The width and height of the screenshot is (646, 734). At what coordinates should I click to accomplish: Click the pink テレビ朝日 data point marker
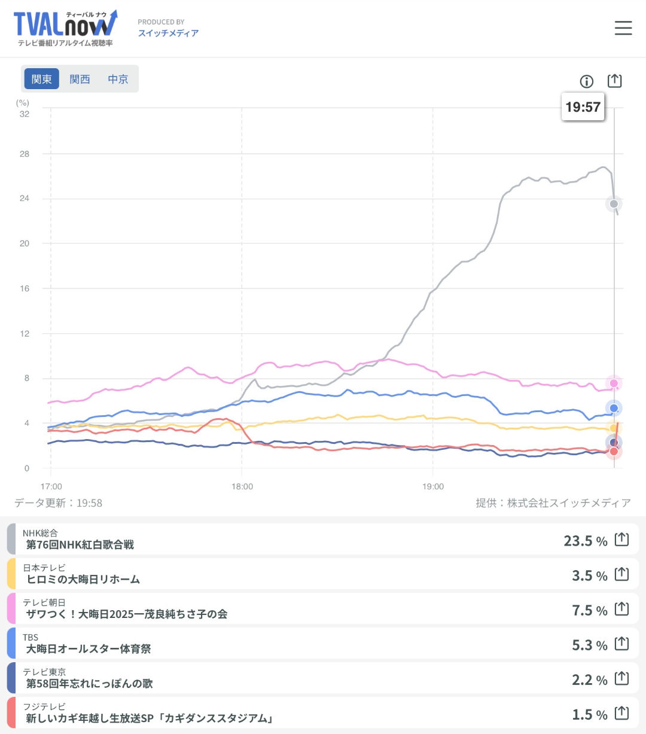pos(614,383)
